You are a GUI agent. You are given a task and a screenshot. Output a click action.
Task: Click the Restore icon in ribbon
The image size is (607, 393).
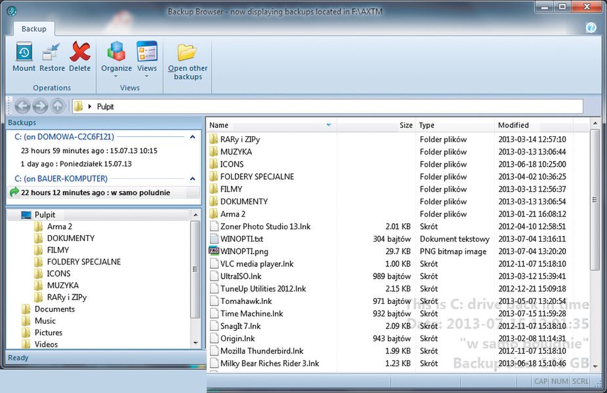52,52
